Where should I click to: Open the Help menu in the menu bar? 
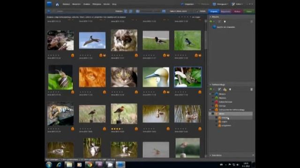(114, 4)
